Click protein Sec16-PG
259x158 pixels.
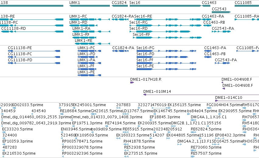(x=145, y=48)
